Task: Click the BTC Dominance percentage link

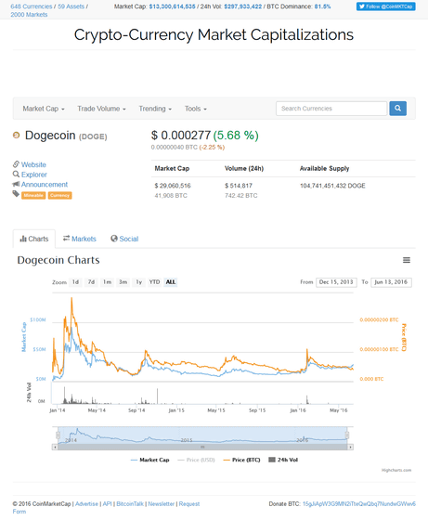Action: 322,6
